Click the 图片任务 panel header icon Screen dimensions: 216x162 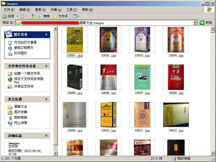pos(9,33)
